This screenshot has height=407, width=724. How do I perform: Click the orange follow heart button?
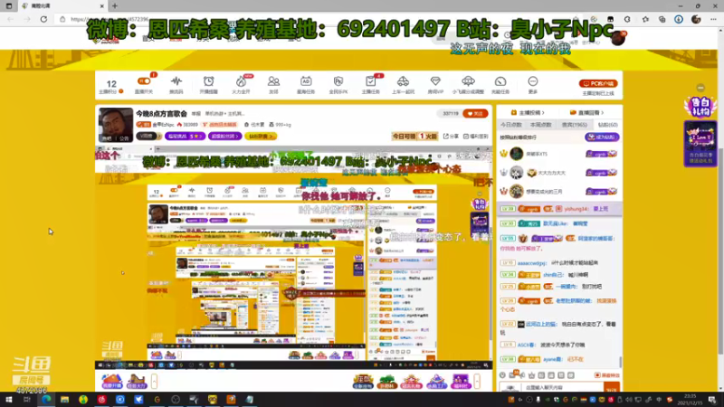point(475,114)
